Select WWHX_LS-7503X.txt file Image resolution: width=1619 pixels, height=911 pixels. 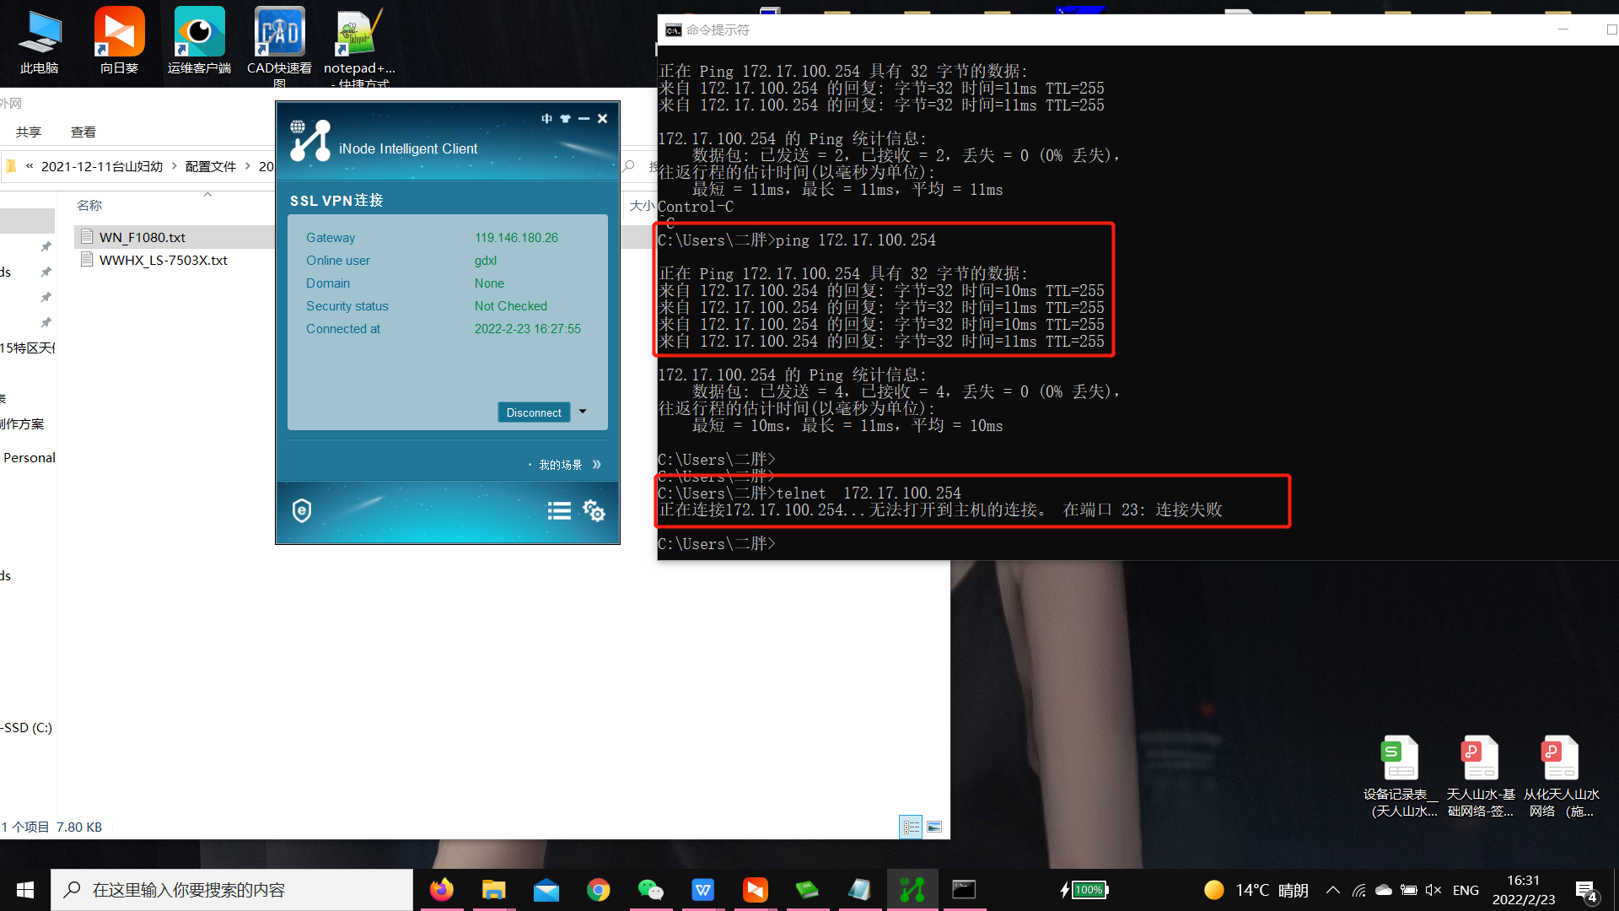[163, 260]
